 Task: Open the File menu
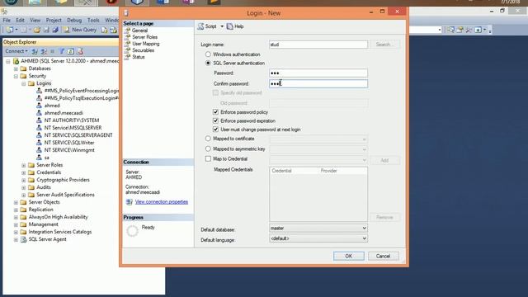click(x=7, y=20)
